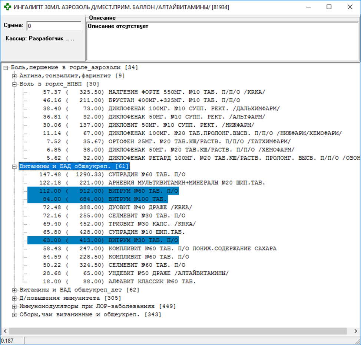This screenshot has width=361, height=345.
Task: Select the ТРИОВИТ №30 КАПС. /KRKA/ row
Action: click(x=119, y=224)
